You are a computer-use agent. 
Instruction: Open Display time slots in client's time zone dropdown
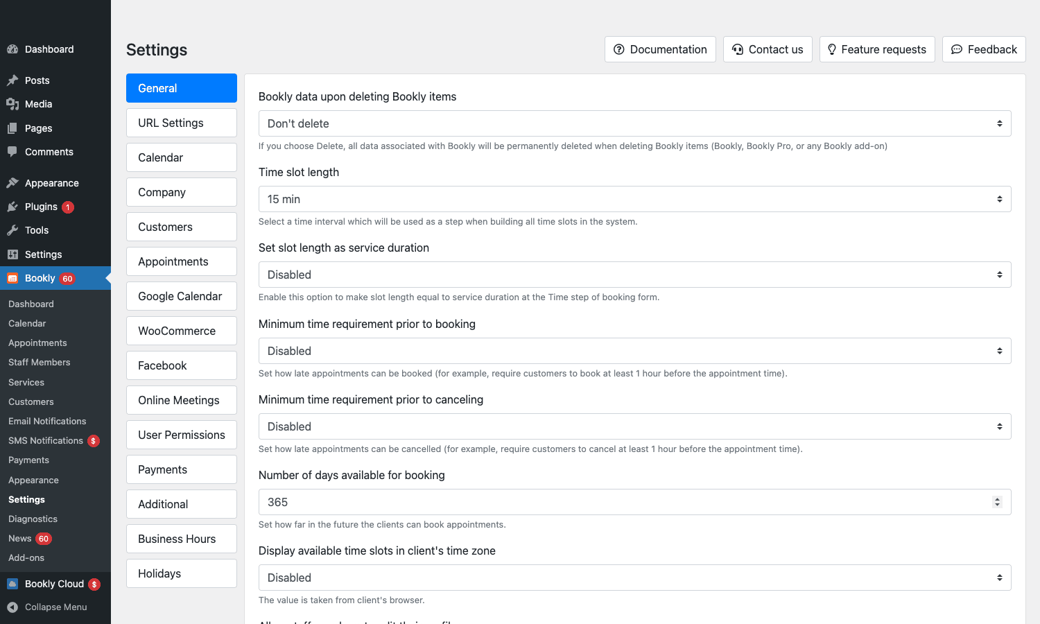[634, 578]
